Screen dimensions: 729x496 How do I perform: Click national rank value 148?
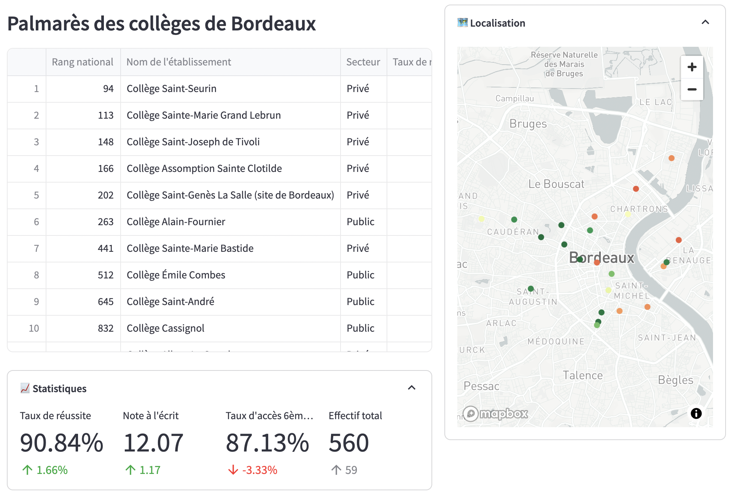coord(83,142)
